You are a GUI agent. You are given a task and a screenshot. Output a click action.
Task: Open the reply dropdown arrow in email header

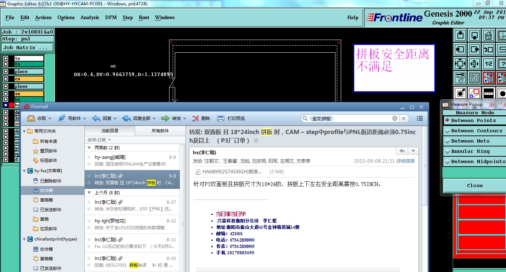(x=413, y=151)
